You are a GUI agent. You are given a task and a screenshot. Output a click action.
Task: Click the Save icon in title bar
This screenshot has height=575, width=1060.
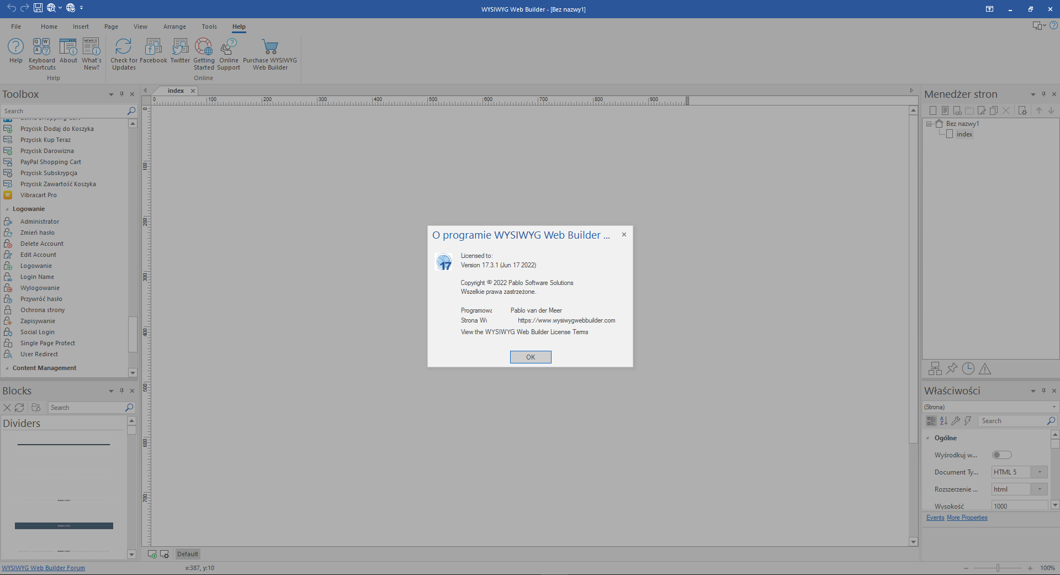pos(38,8)
